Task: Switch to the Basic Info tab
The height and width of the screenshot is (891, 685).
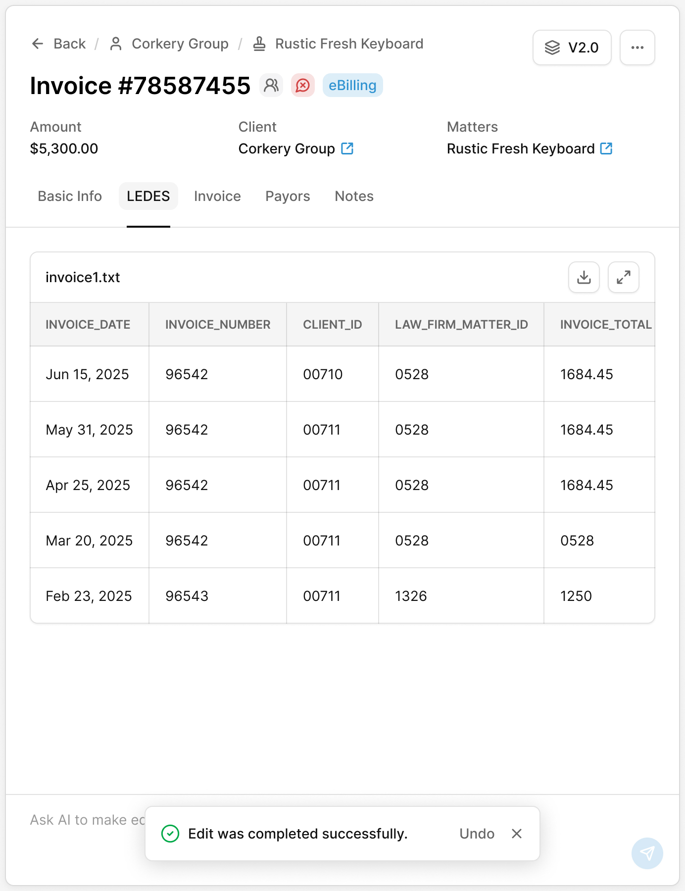Action: (x=70, y=197)
